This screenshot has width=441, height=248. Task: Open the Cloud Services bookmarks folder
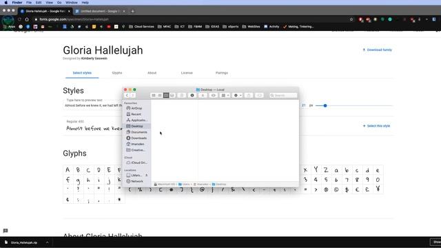tap(141, 27)
